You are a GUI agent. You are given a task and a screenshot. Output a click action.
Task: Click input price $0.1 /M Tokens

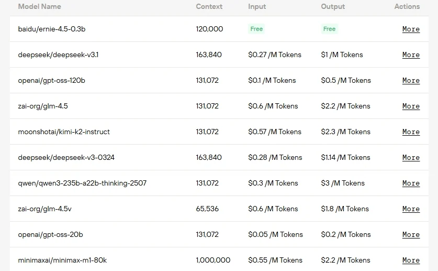[272, 80]
